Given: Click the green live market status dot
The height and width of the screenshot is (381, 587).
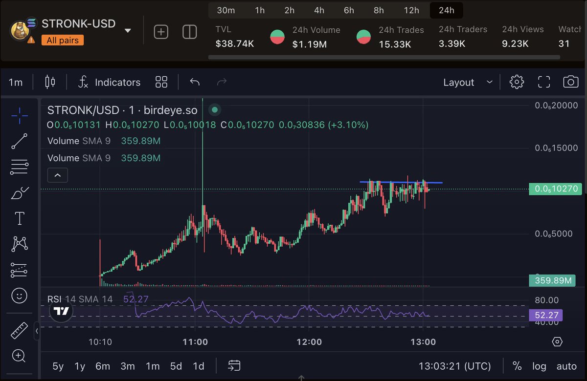Looking at the screenshot, I should tap(215, 109).
